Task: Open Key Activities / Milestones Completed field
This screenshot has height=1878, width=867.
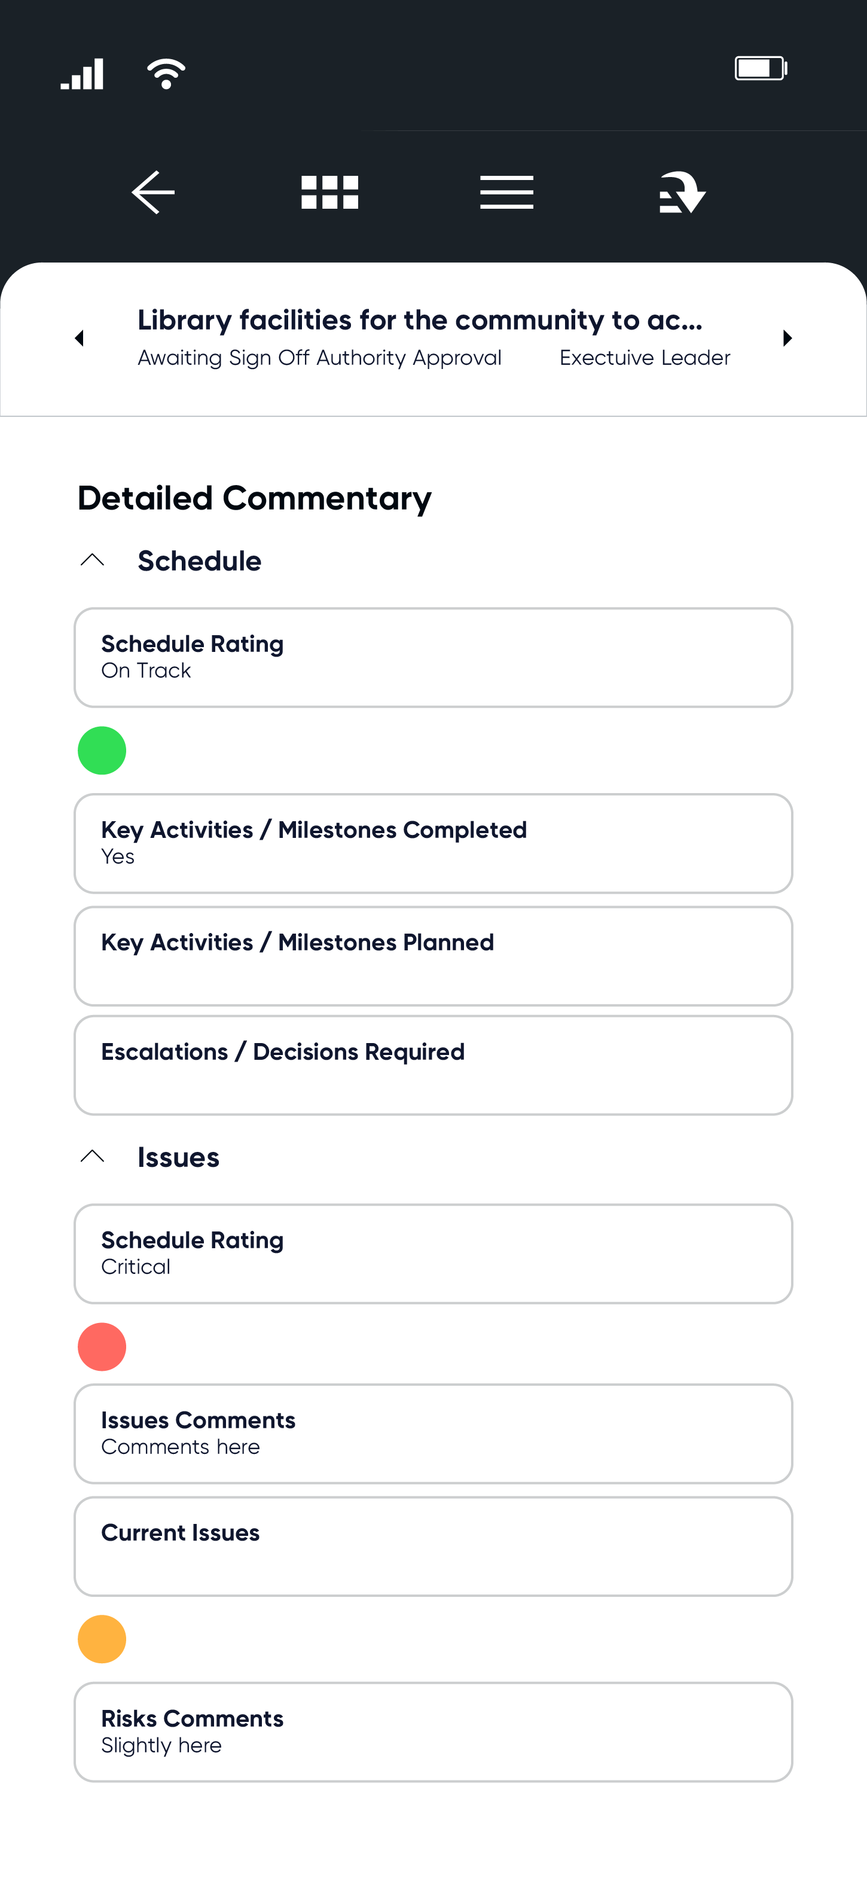Action: point(433,843)
